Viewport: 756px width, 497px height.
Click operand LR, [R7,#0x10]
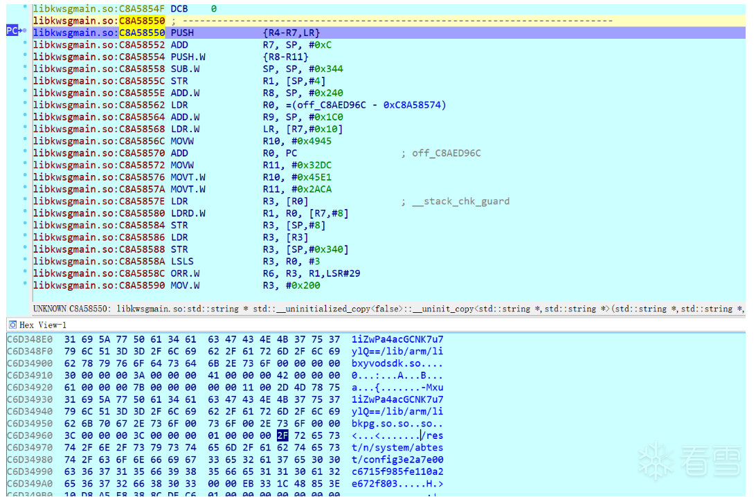[x=303, y=129]
